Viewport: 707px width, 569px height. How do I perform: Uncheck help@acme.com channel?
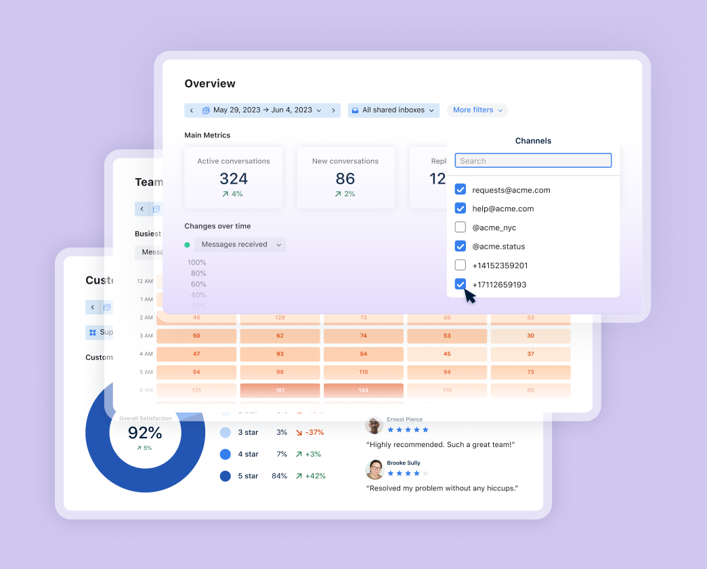click(460, 209)
